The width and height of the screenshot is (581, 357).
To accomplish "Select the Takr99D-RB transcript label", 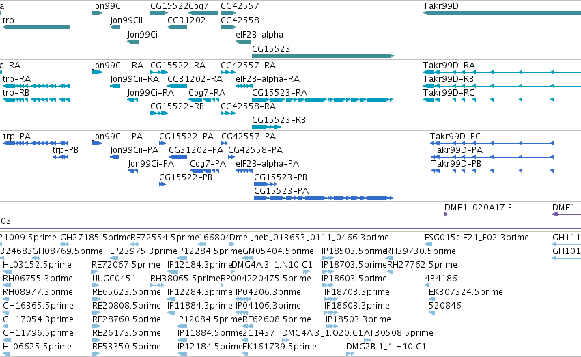I will tap(449, 79).
